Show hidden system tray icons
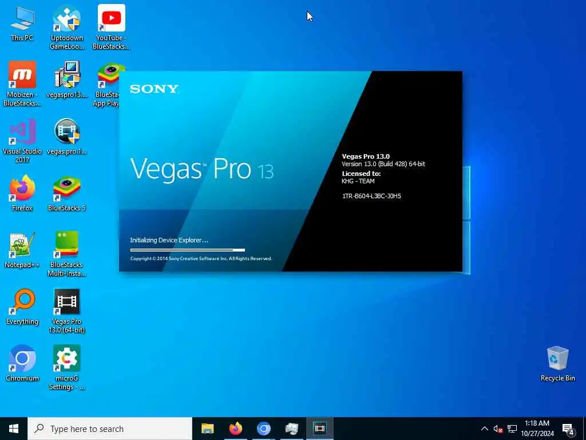The image size is (586, 440). point(484,429)
